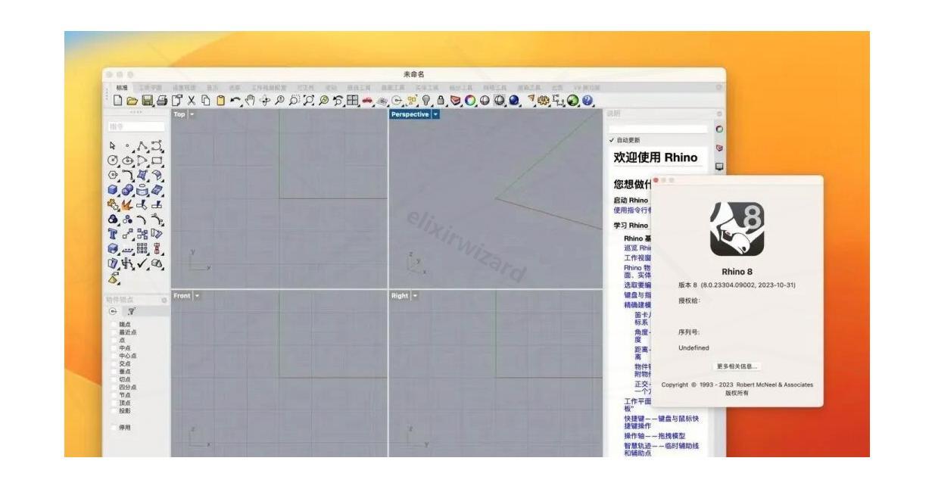Viewport: 935px width, 489px height.
Task: Click the search field in help panel
Action: coord(658,129)
